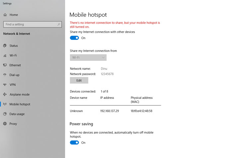Open Proxy settings page
225x158 pixels.
coord(13,124)
